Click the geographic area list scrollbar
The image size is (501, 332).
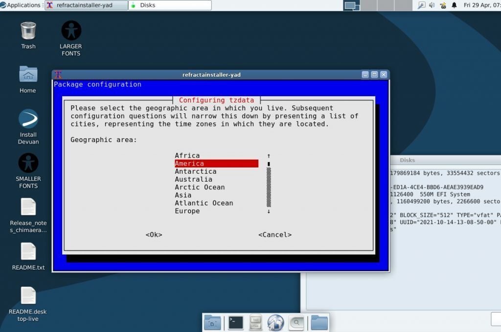click(x=268, y=185)
